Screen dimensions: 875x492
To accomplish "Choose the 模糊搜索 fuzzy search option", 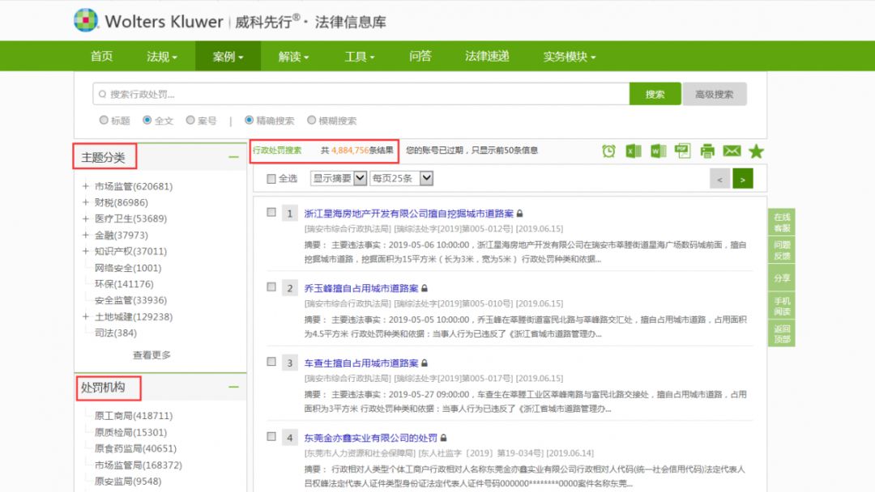I will (312, 121).
